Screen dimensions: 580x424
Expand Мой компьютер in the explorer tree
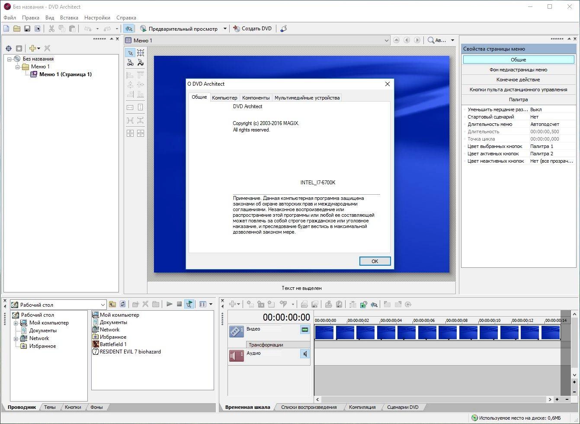[16, 323]
